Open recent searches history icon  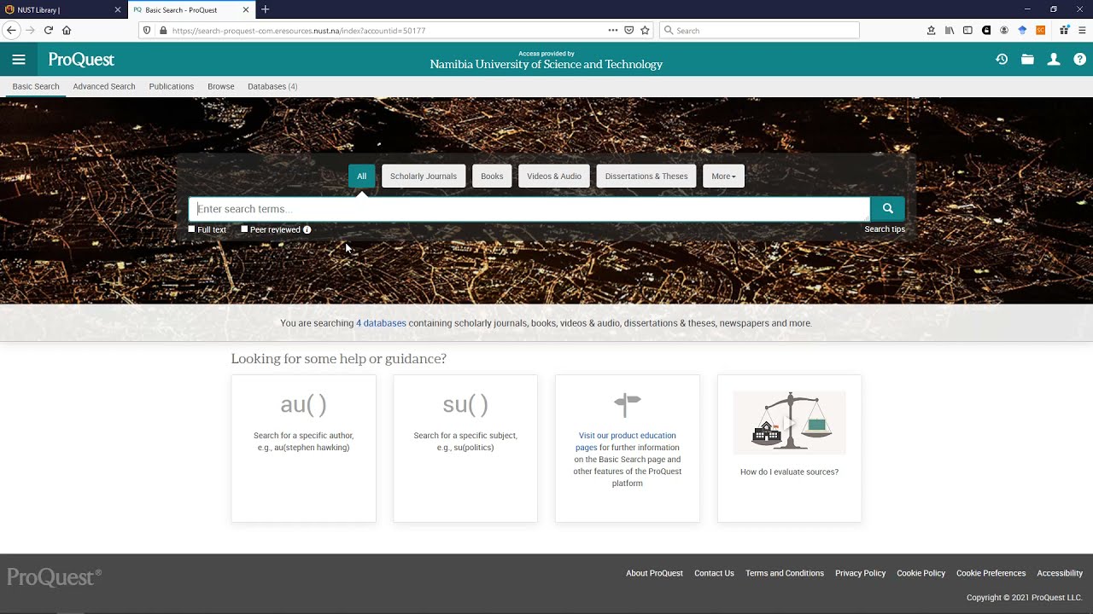pyautogui.click(x=1002, y=60)
